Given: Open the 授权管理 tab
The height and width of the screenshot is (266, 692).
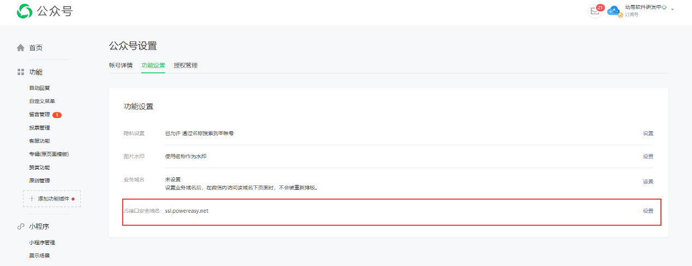Looking at the screenshot, I should pyautogui.click(x=185, y=65).
